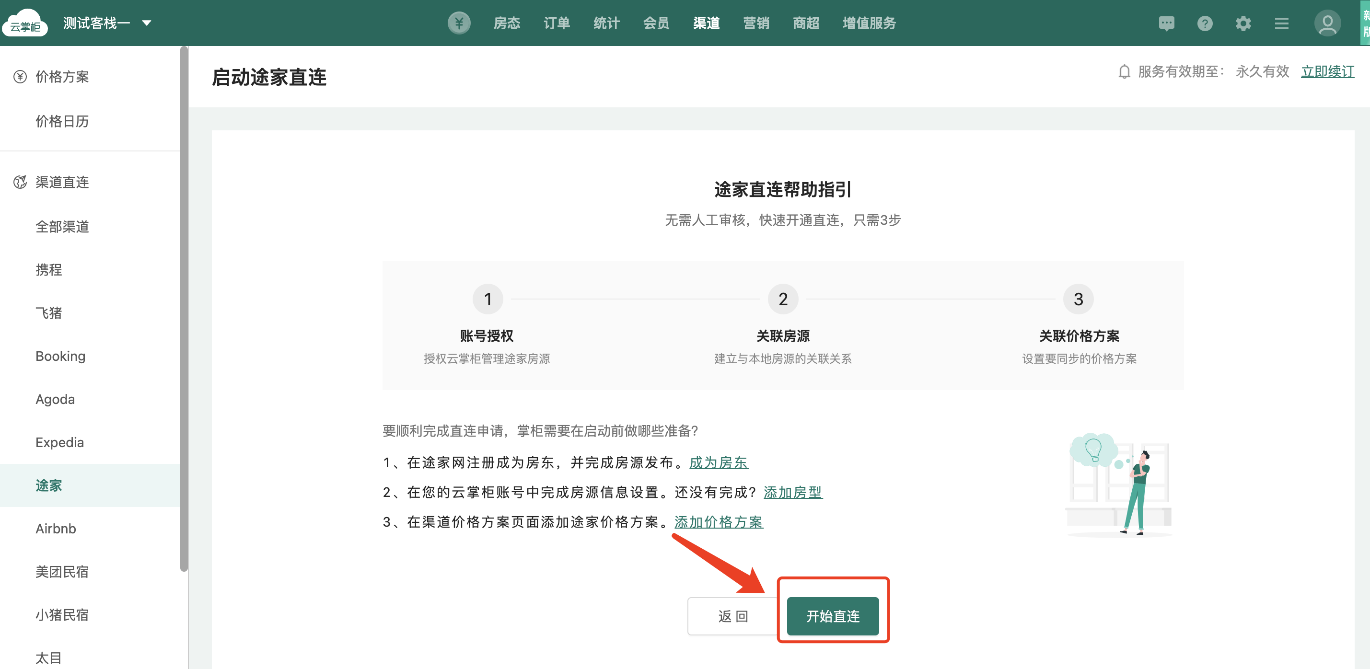Click the 开始直连 button
This screenshot has width=1370, height=669.
point(832,616)
